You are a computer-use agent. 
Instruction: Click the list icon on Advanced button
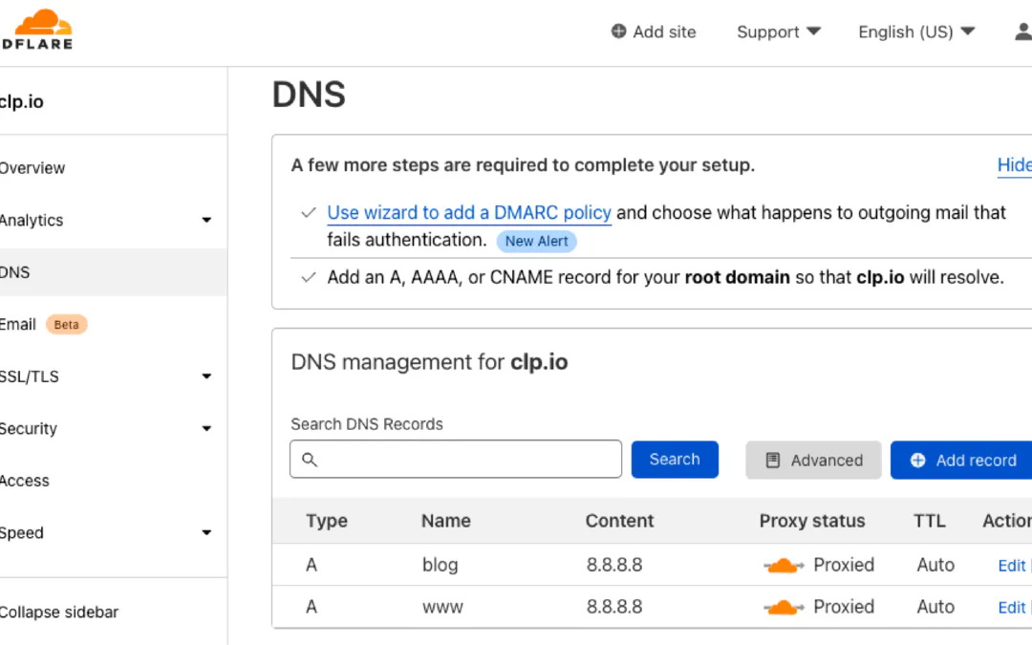pyautogui.click(x=773, y=460)
